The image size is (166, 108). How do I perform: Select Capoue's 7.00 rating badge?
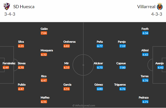tap(123, 67)
